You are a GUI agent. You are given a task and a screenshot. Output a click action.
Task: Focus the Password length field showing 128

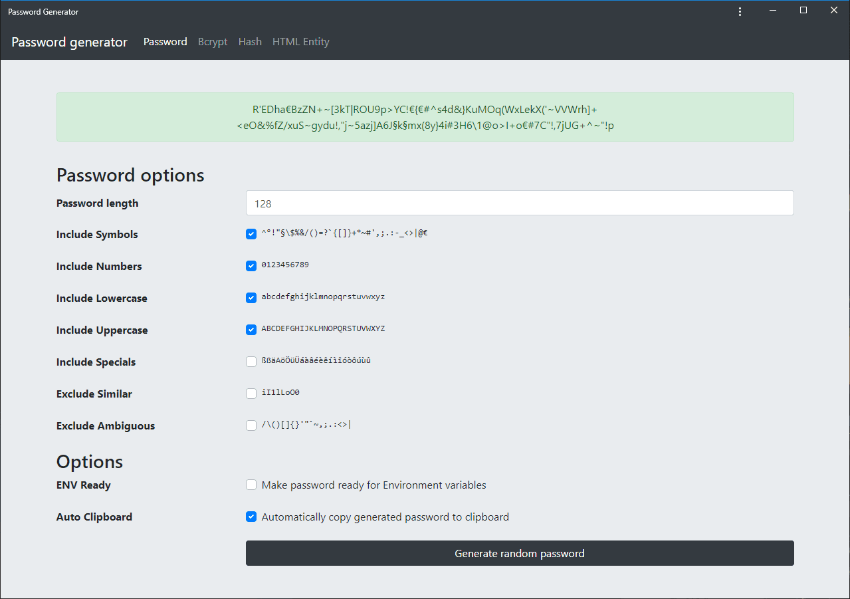(x=520, y=203)
